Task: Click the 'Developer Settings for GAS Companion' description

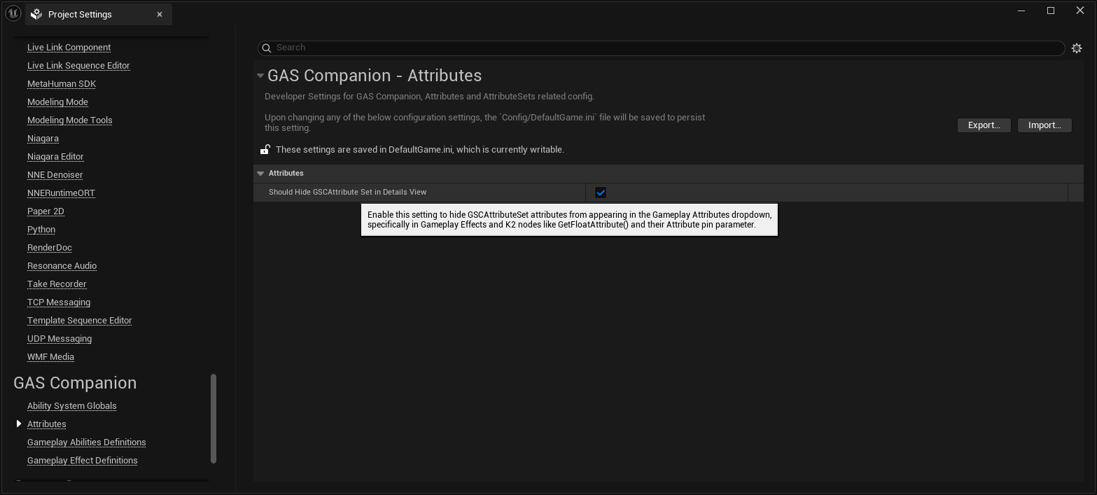Action: click(x=429, y=96)
